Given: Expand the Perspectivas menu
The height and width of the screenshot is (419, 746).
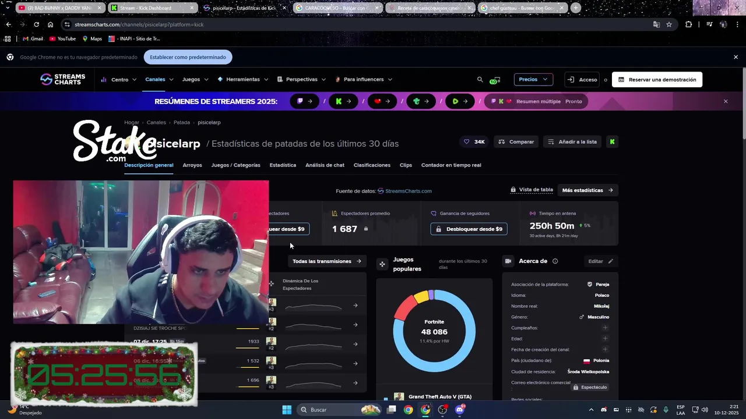Looking at the screenshot, I should click(301, 79).
